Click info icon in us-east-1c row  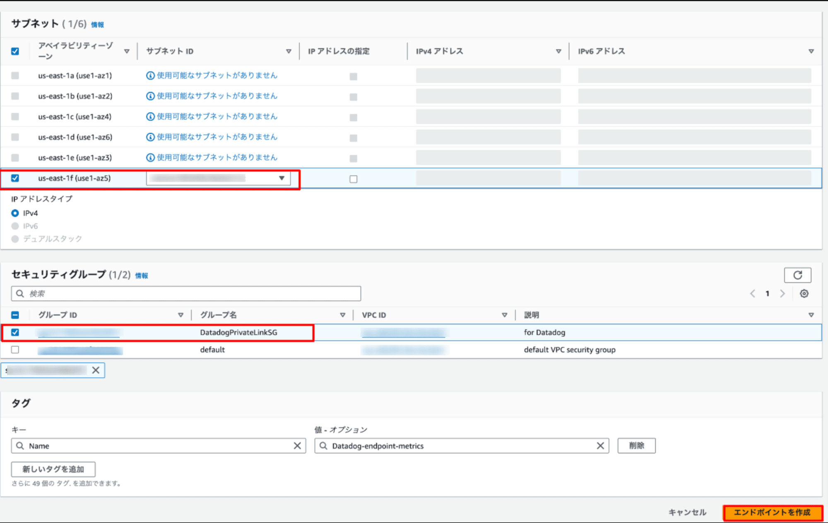(x=150, y=117)
